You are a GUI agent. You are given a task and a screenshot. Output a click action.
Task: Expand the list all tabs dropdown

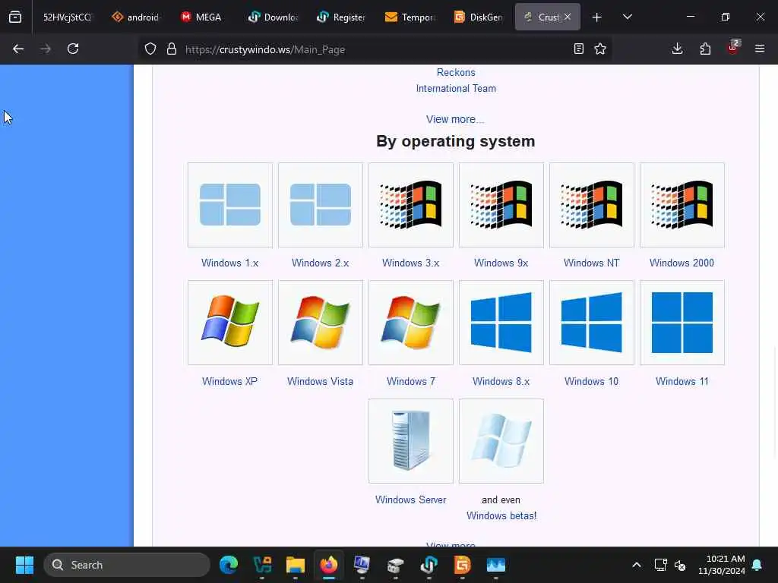[x=628, y=17]
